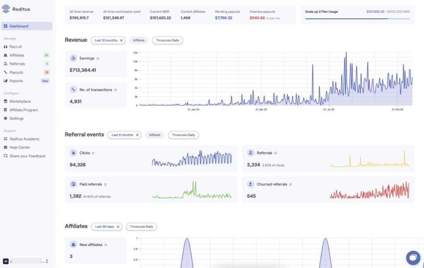Click the $7,766.32 pending payouts amount
Screen dimensions: 424x268
coord(224,18)
